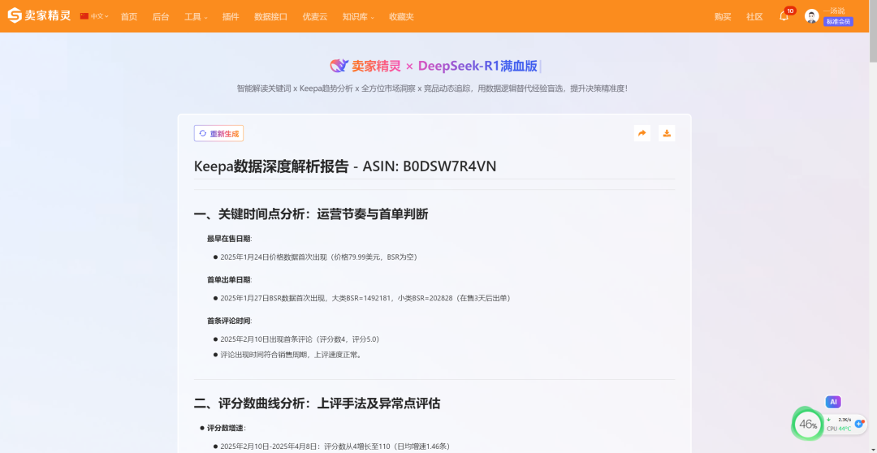Open the 中文 language dropdown
The height and width of the screenshot is (453, 877).
click(x=94, y=16)
